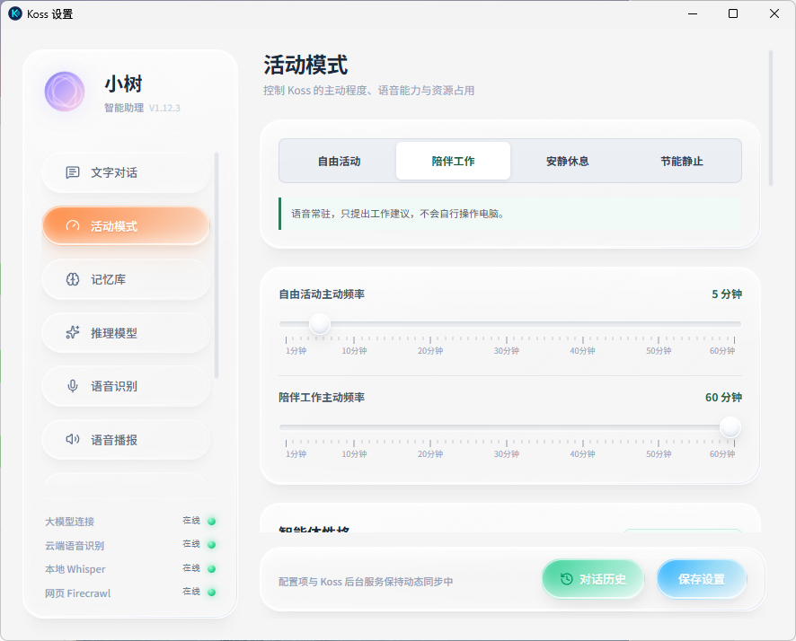
Task: Switch to the 安静休息 mode tab
Action: 568,162
